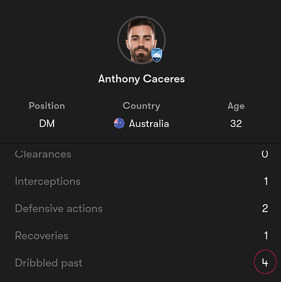Click the circled Dribbled past value 4
The image size is (281, 282).
coord(265,262)
